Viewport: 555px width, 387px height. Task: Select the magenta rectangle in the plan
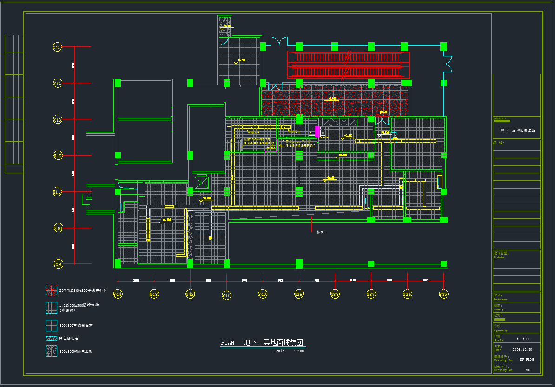[317, 131]
